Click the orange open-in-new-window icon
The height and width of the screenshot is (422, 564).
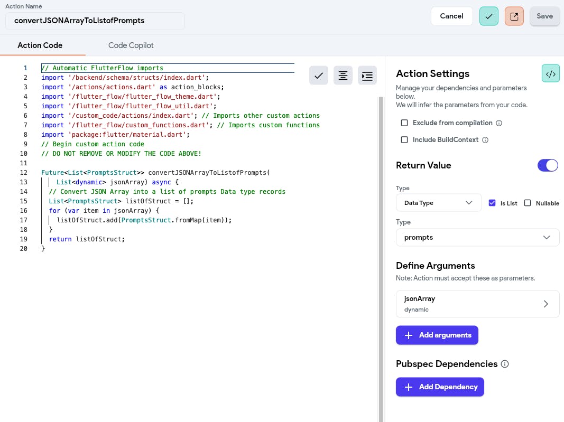pos(514,16)
